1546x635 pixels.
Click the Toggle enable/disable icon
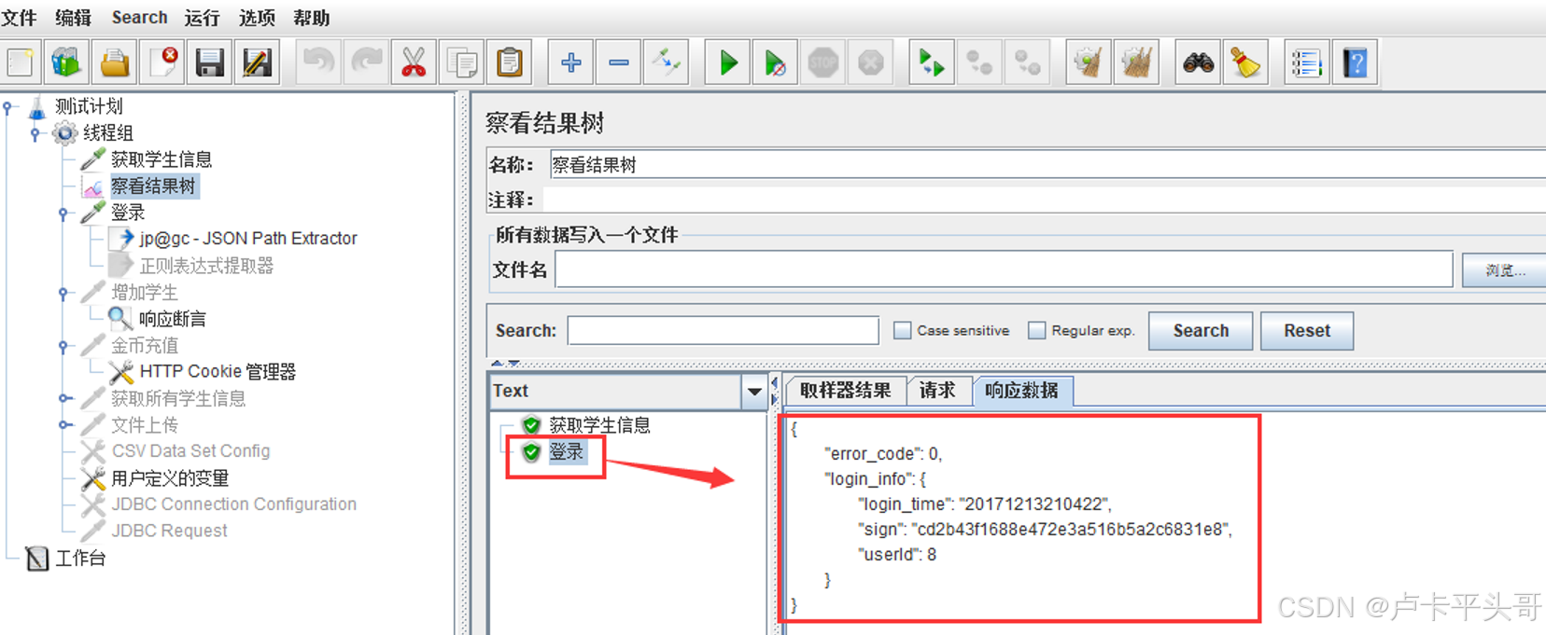click(666, 62)
